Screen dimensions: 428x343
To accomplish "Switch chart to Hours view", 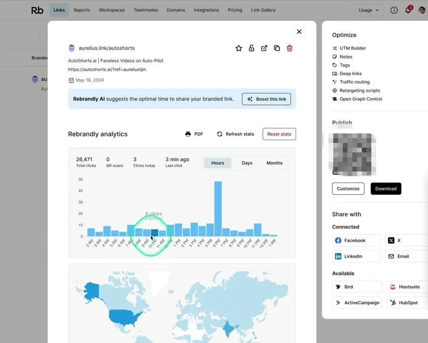I will coord(218,163).
